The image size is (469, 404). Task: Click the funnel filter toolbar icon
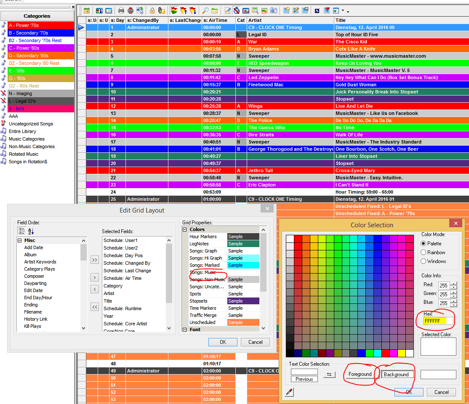pos(327,11)
